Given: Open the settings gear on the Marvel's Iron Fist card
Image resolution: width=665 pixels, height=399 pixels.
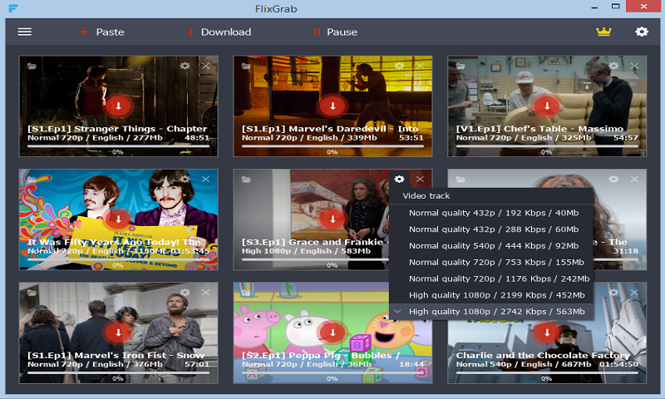Looking at the screenshot, I should (x=185, y=292).
